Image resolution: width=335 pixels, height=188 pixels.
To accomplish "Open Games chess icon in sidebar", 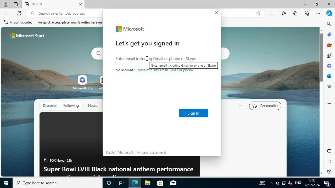I will 329,55.
